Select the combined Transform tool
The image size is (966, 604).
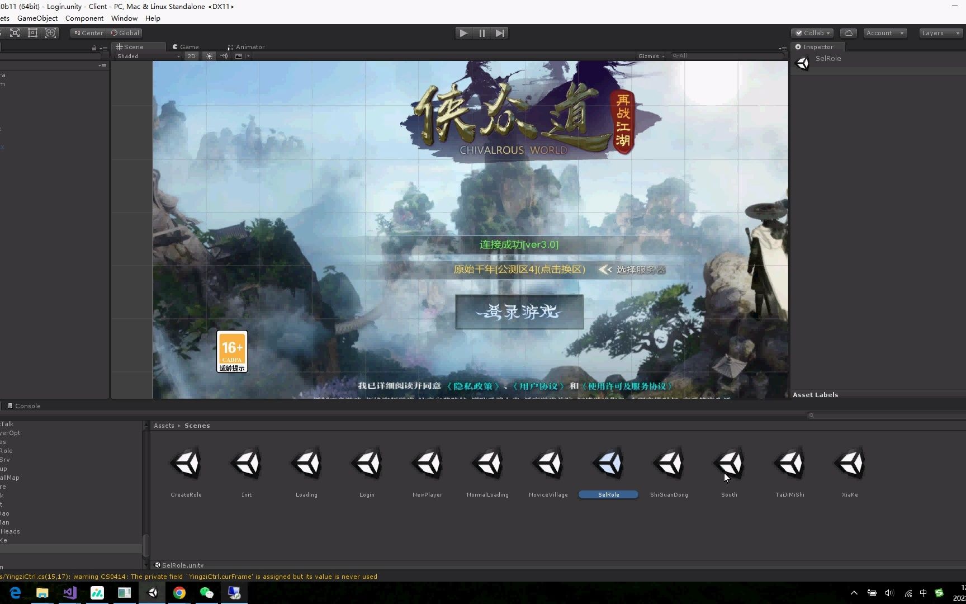click(x=51, y=33)
